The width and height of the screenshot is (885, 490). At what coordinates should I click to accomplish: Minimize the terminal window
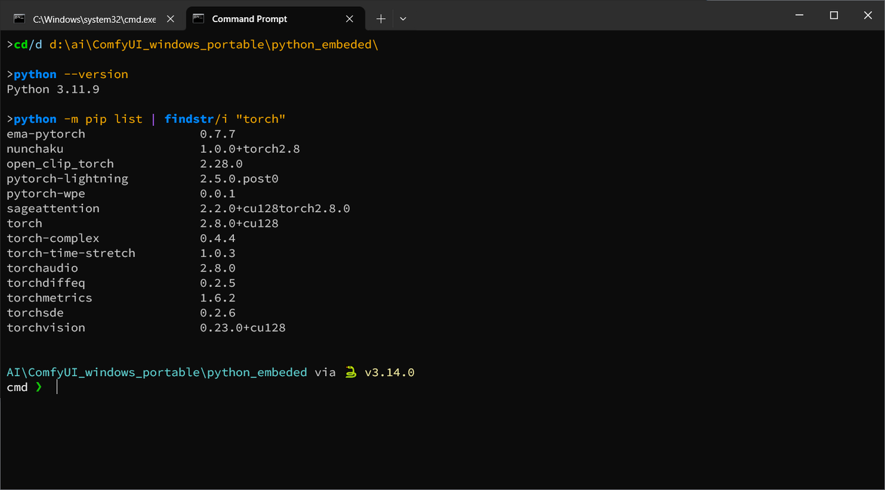tap(800, 15)
